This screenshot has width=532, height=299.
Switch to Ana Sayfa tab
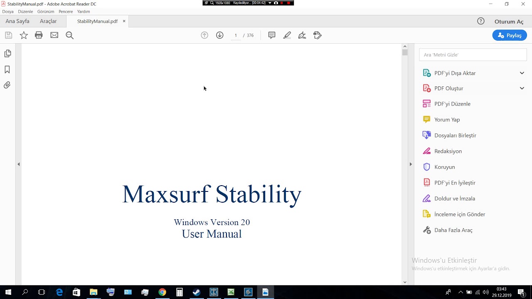pyautogui.click(x=17, y=21)
